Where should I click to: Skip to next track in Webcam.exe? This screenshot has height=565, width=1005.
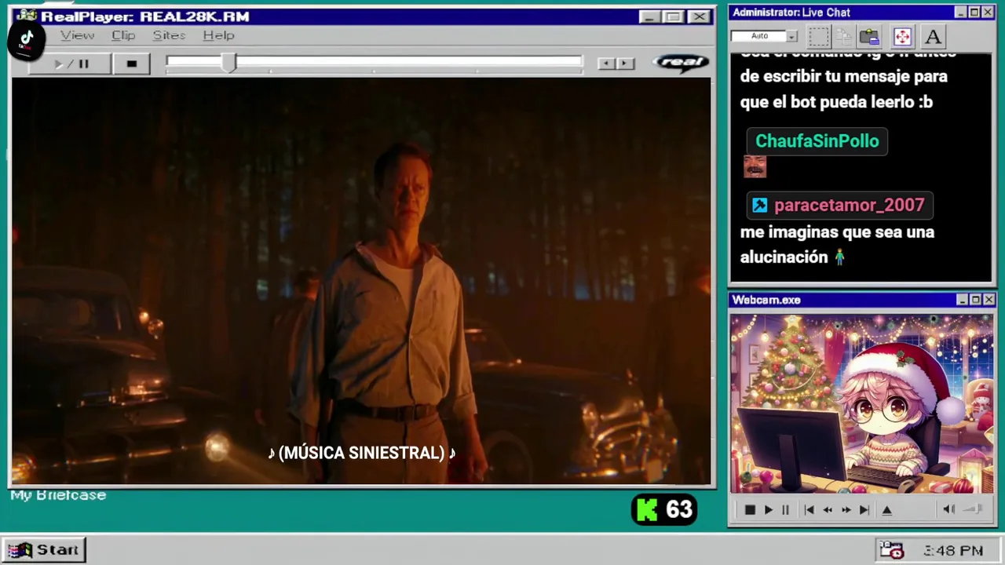[x=864, y=510]
